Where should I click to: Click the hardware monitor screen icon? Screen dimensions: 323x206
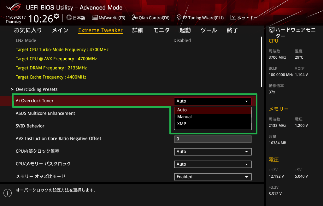pyautogui.click(x=272, y=30)
